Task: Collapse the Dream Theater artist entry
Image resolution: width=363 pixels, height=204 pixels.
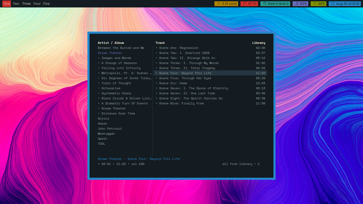Action: (x=110, y=53)
